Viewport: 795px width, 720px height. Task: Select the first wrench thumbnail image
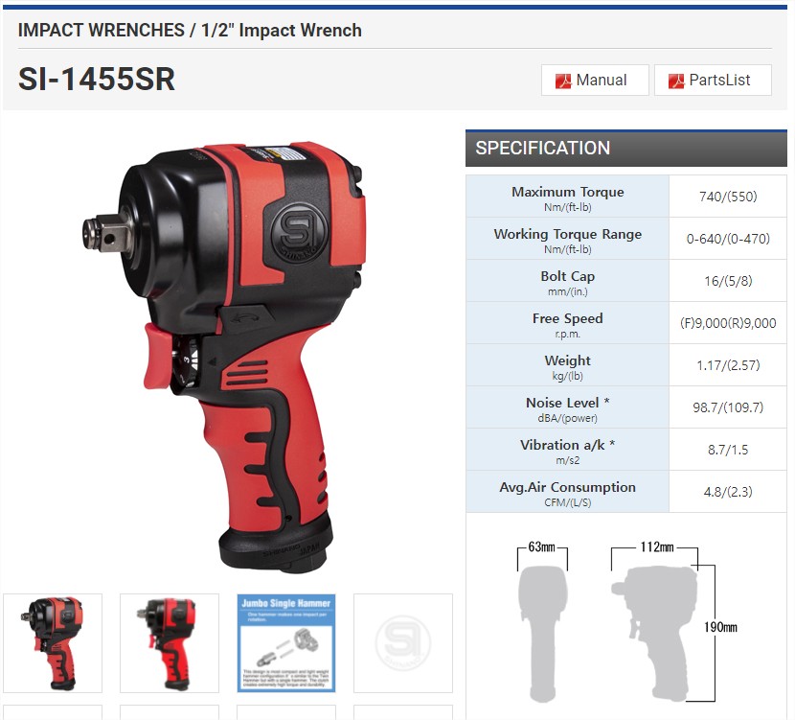53,643
